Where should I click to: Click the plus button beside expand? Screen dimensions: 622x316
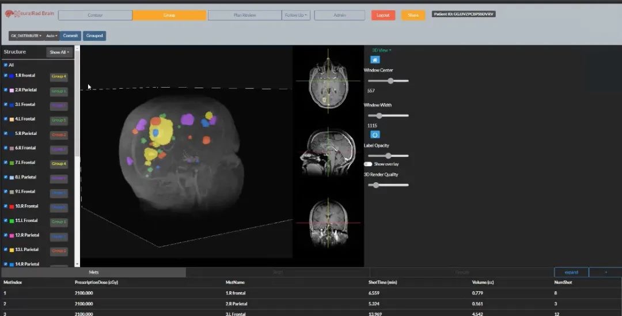(605, 272)
